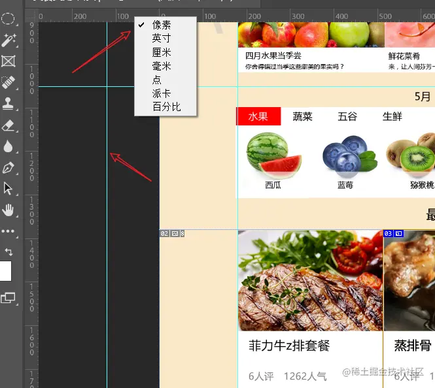435x388 pixels.
Task: Choose 百分比 in the ruler units menu
Action: (x=165, y=106)
